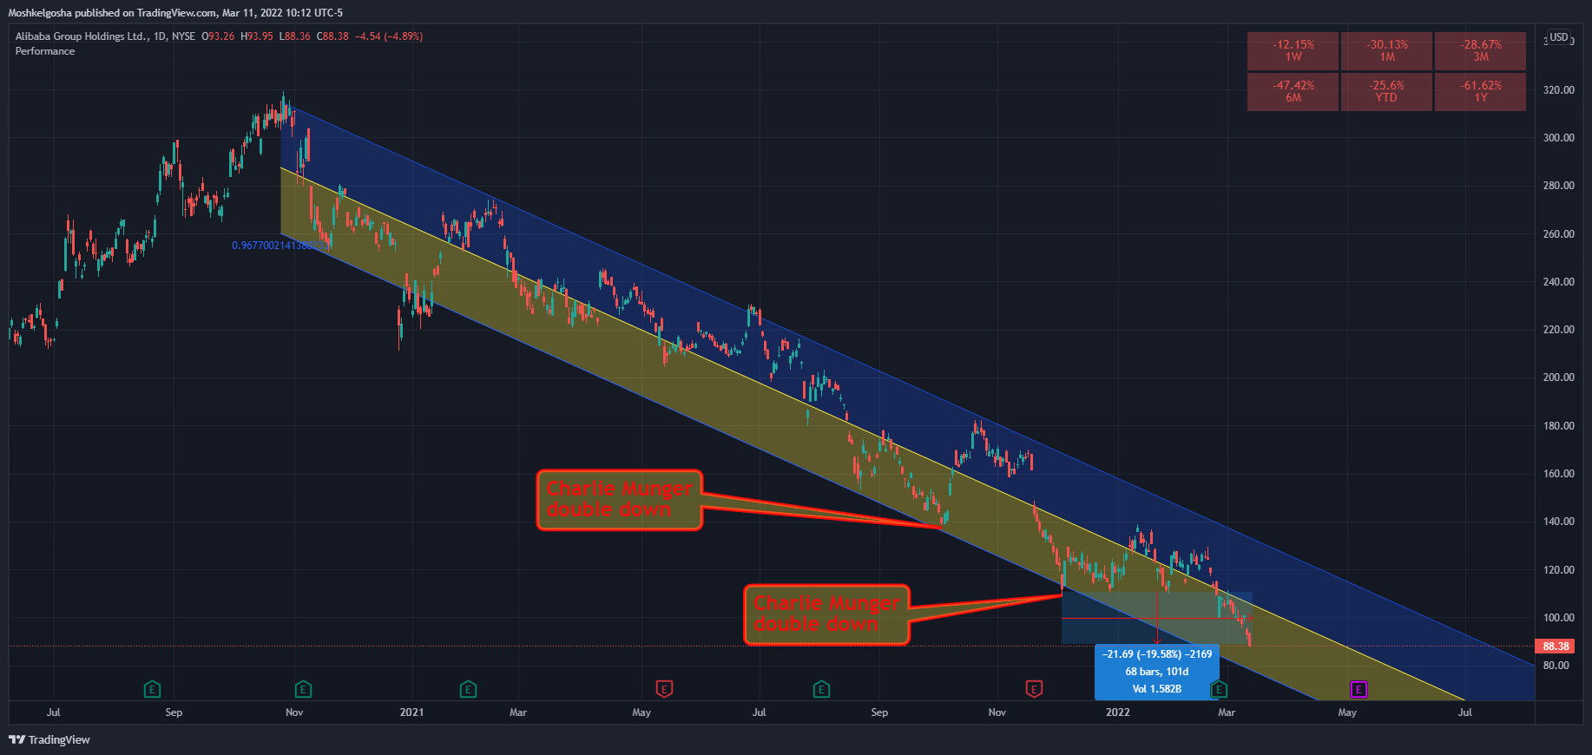Click the 0.9677002141380 channel value text

280,246
